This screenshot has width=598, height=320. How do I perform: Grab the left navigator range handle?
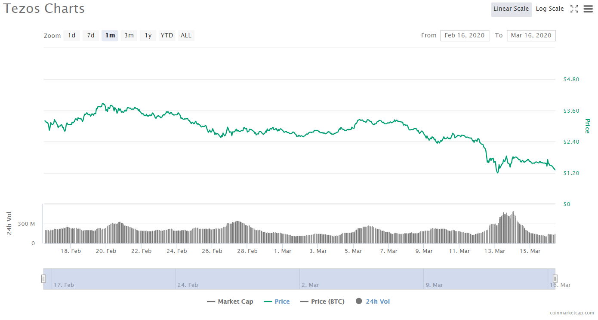coord(43,279)
